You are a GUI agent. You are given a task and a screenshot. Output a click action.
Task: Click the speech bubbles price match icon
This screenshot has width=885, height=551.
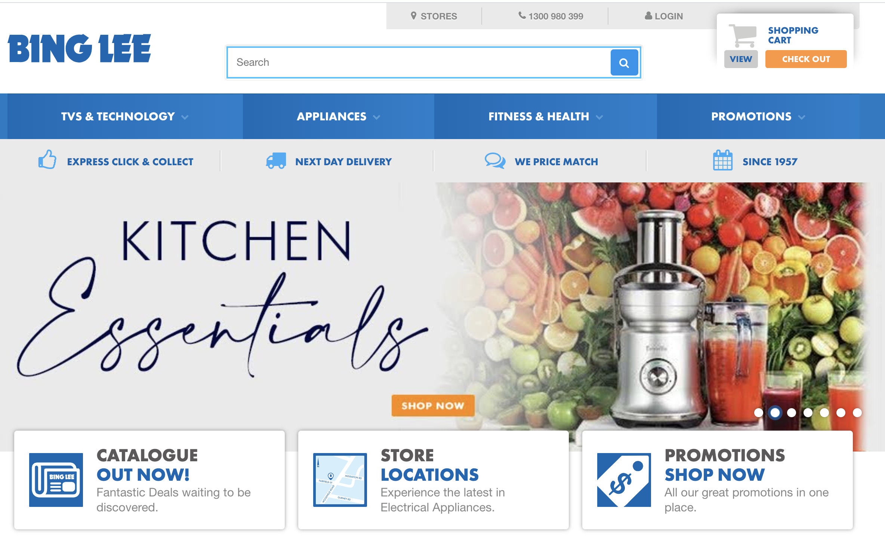tap(495, 161)
